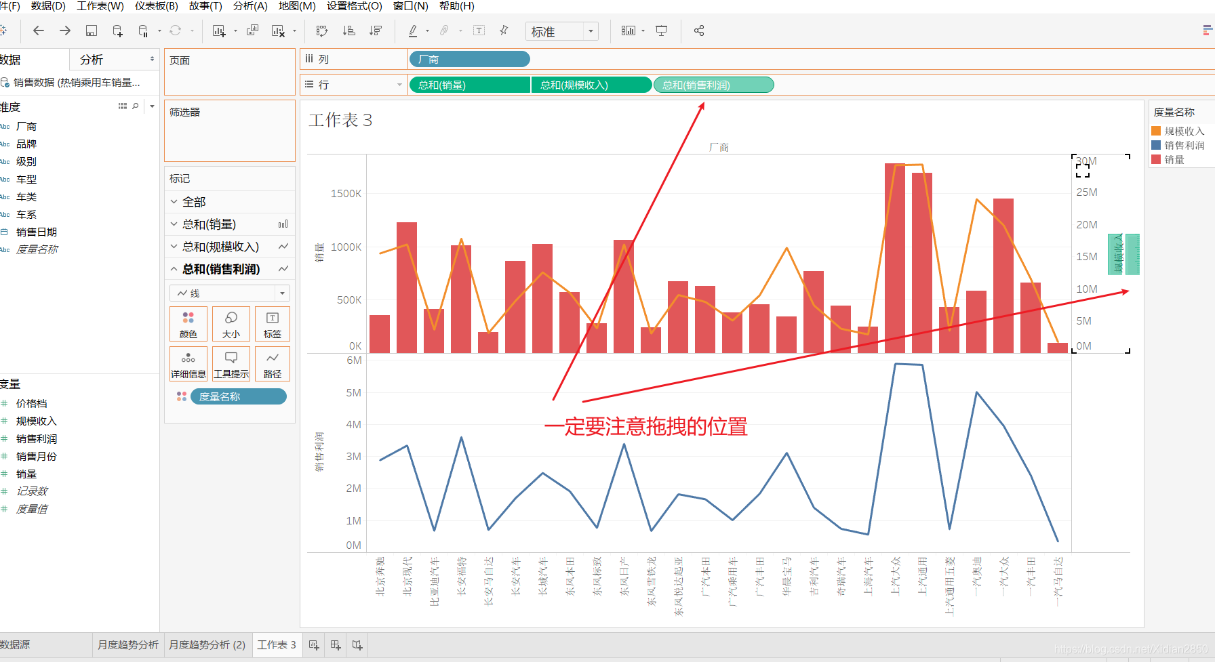The height and width of the screenshot is (662, 1215).
Task: Switch to the 分析 pane tab
Action: coord(92,60)
